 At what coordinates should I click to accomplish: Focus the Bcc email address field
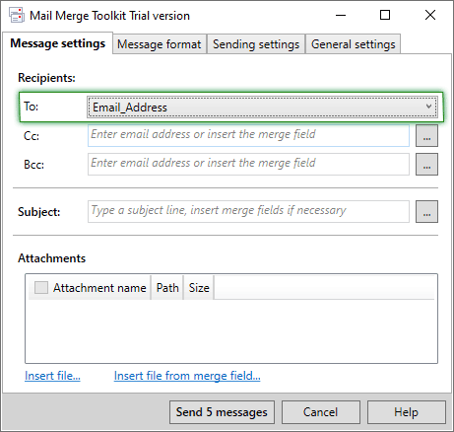coord(248,164)
